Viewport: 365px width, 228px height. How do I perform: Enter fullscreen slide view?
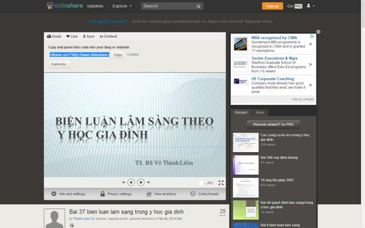pyautogui.click(x=221, y=183)
